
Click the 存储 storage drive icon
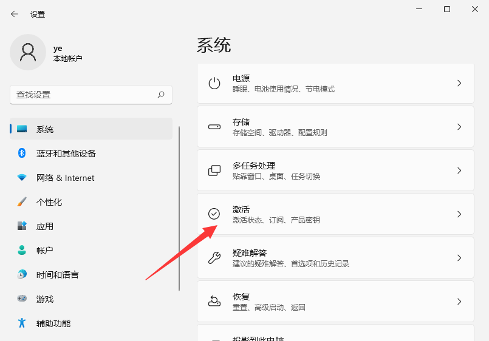point(214,127)
